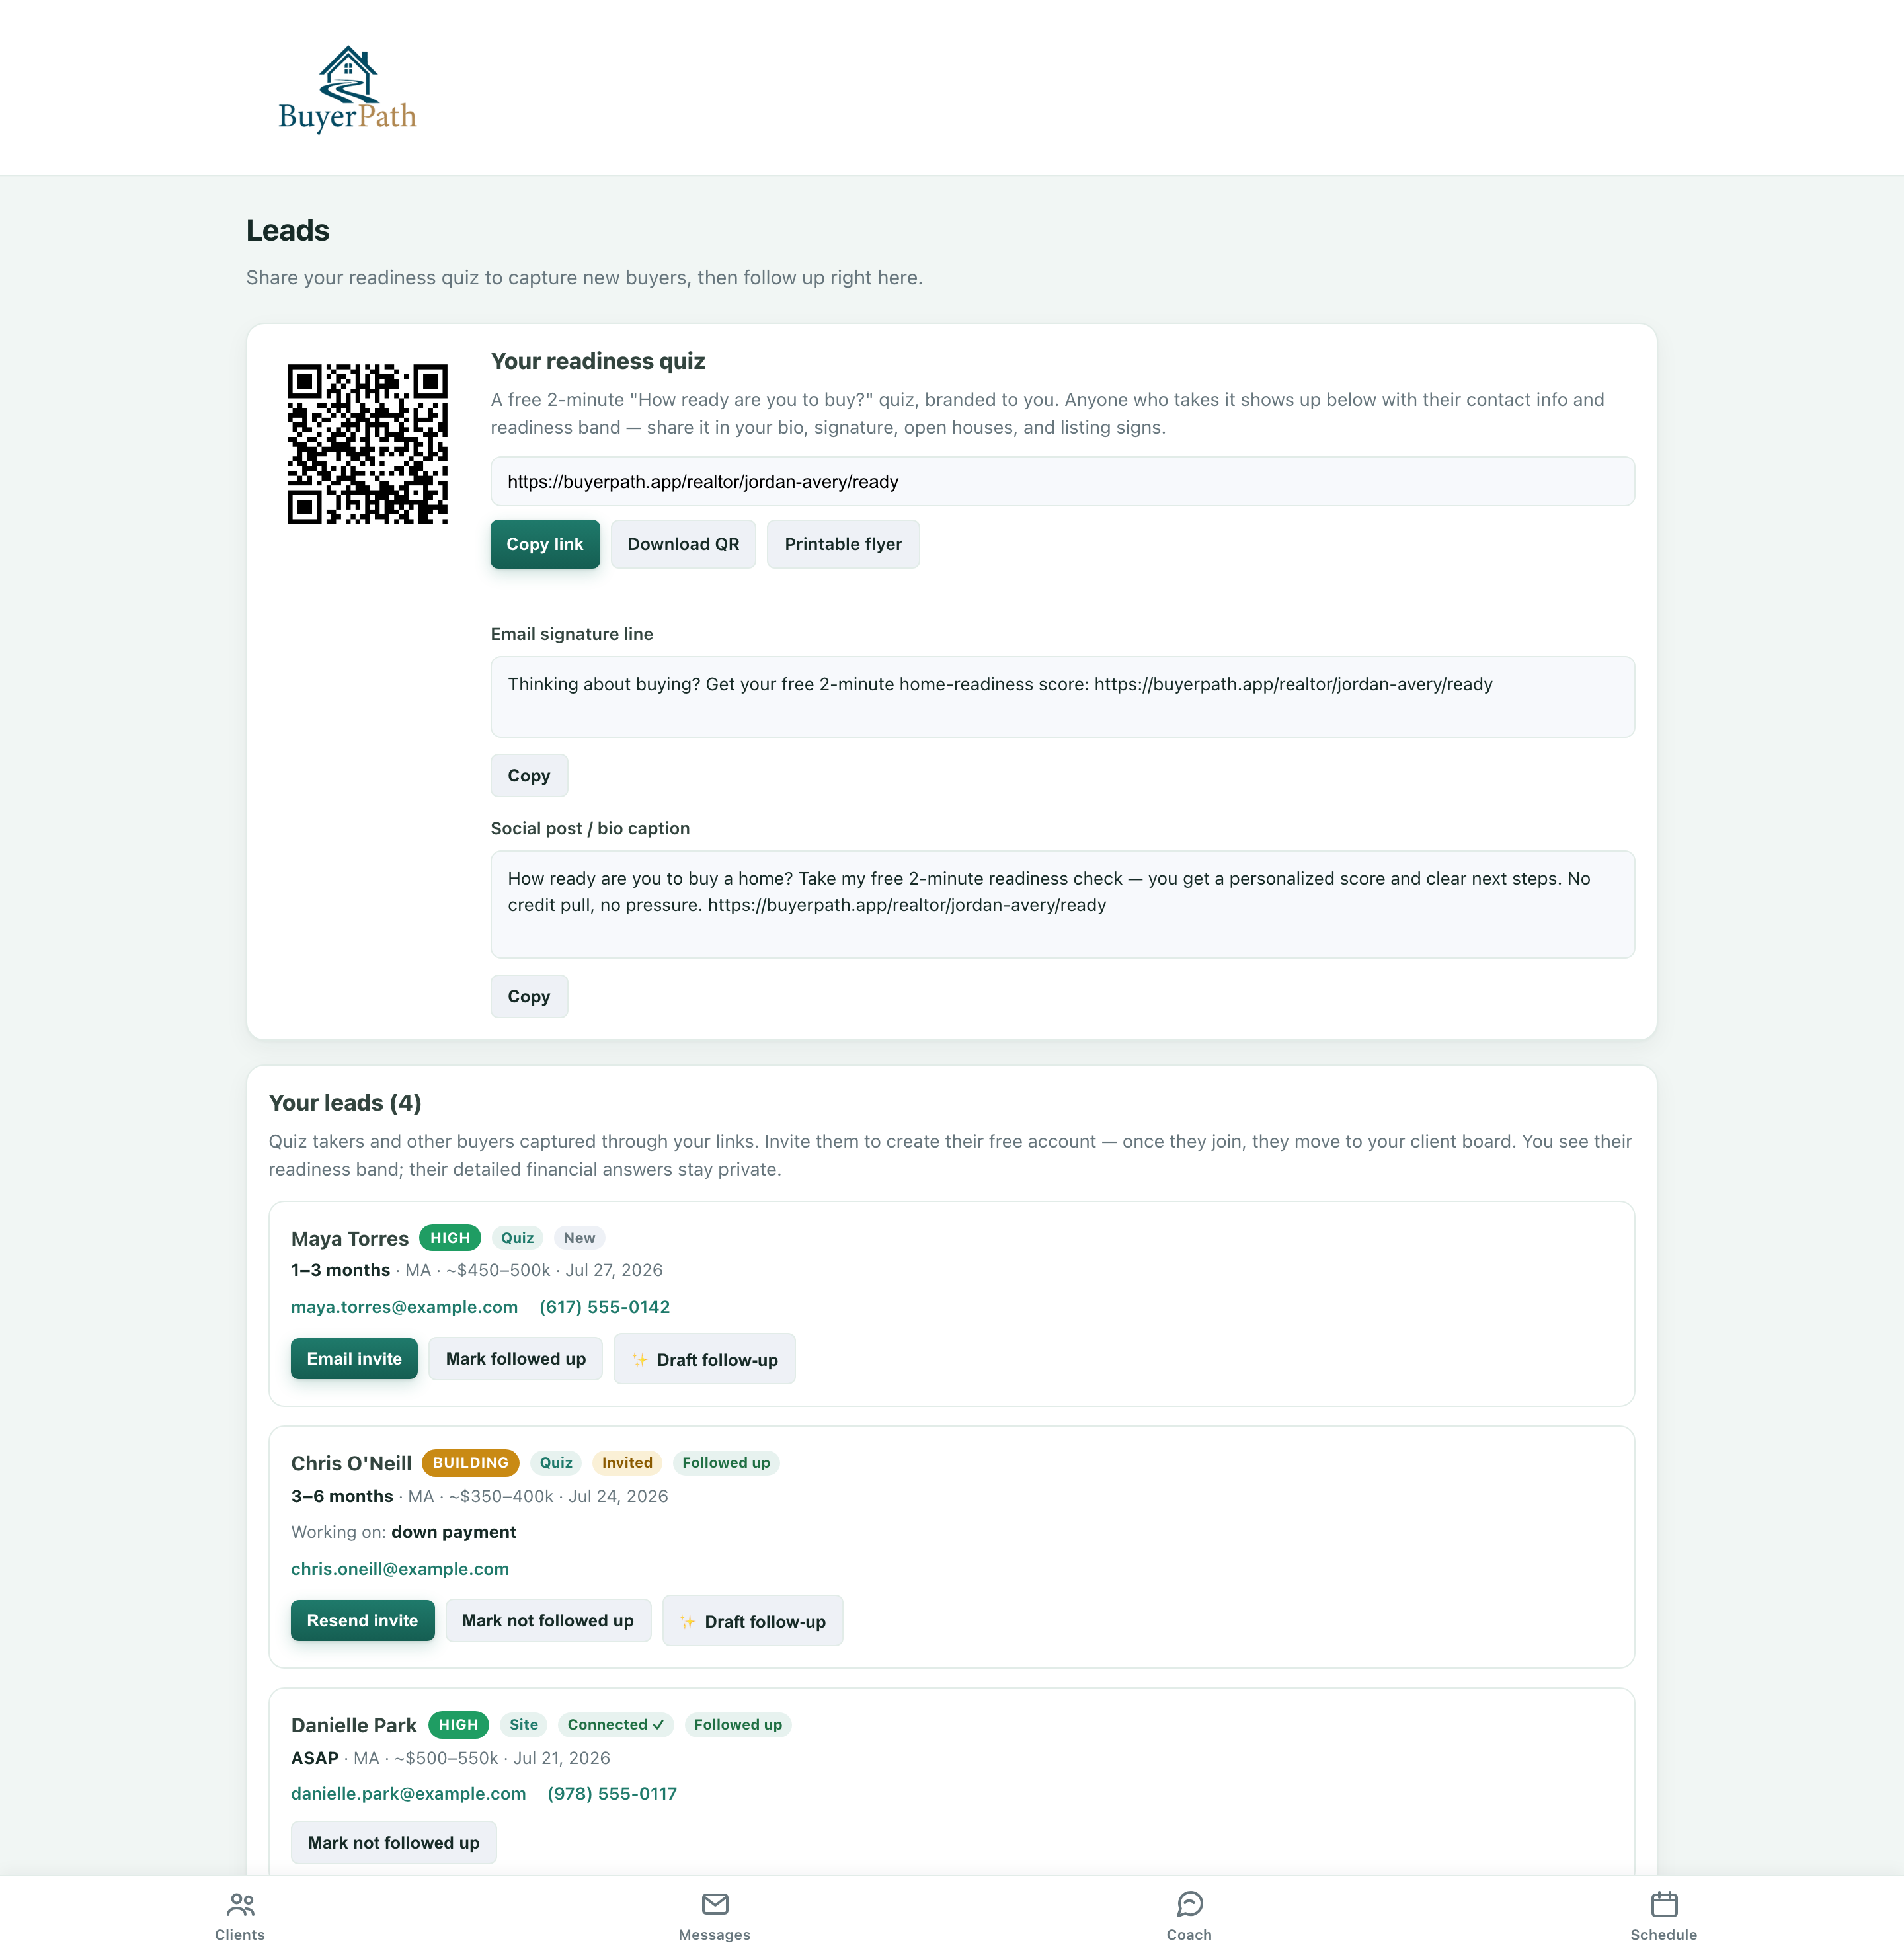Call Maya Torres at (617) 555-0142
The image size is (1904, 1957).
tap(604, 1307)
